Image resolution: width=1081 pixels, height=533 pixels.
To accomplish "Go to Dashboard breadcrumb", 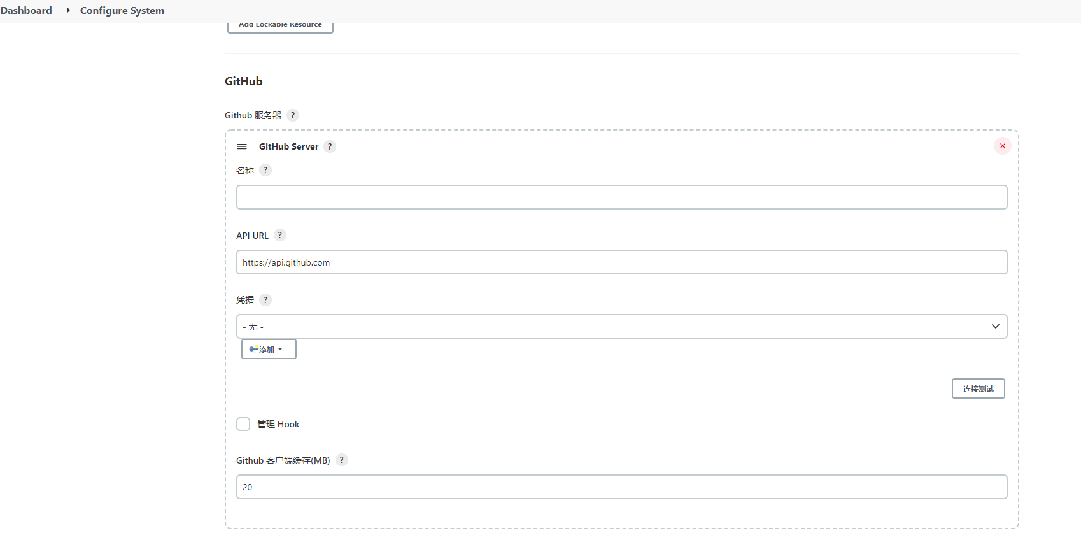I will tap(26, 11).
